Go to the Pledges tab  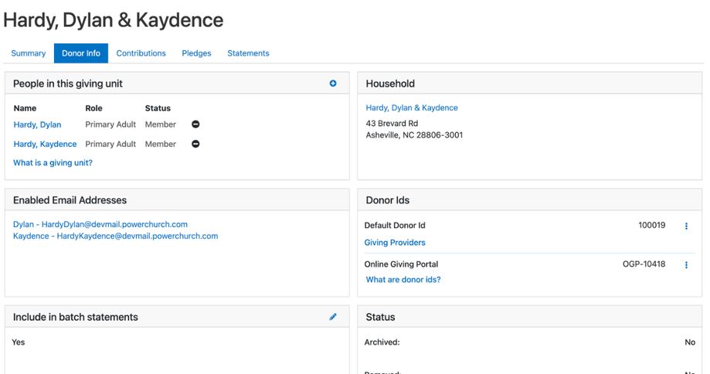coord(196,53)
